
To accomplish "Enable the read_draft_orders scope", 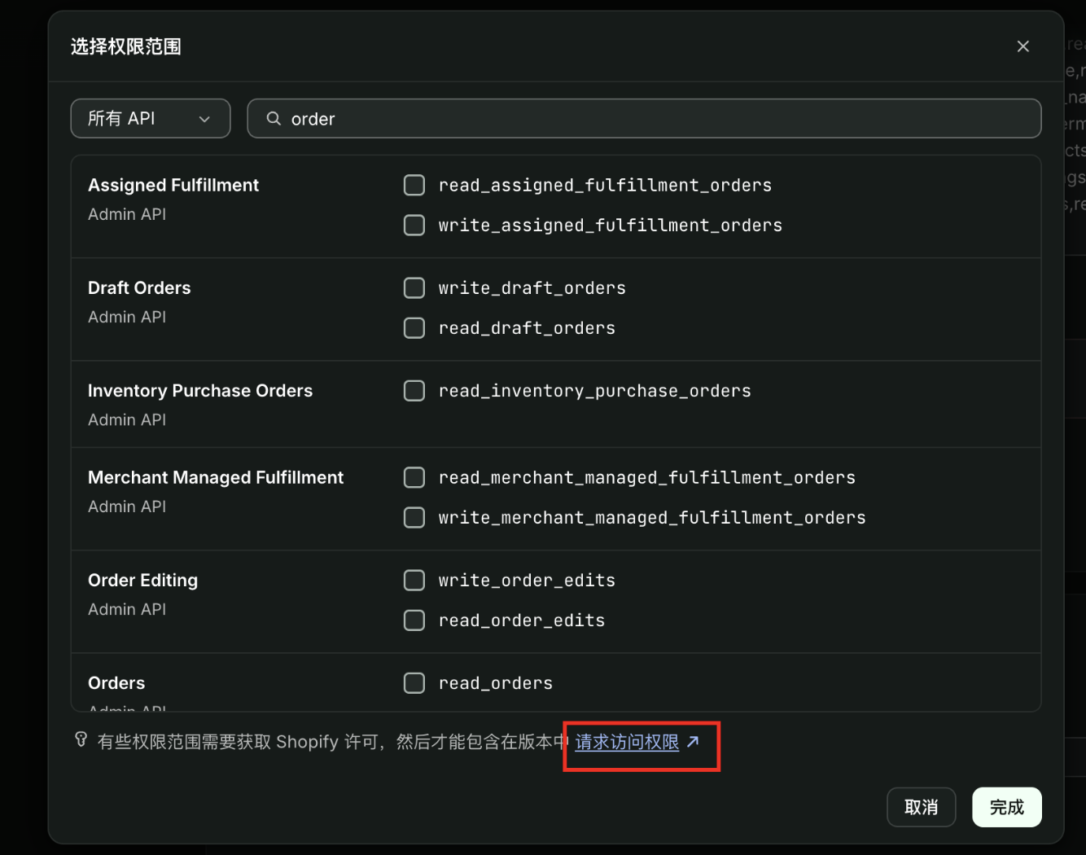I will [x=414, y=328].
